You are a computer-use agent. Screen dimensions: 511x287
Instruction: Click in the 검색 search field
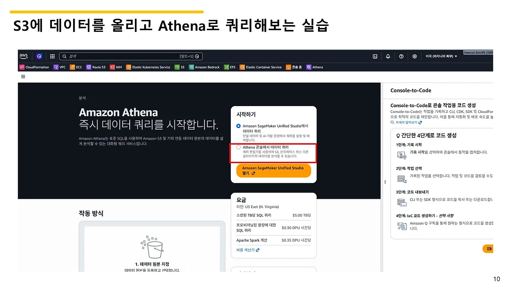tap(132, 56)
